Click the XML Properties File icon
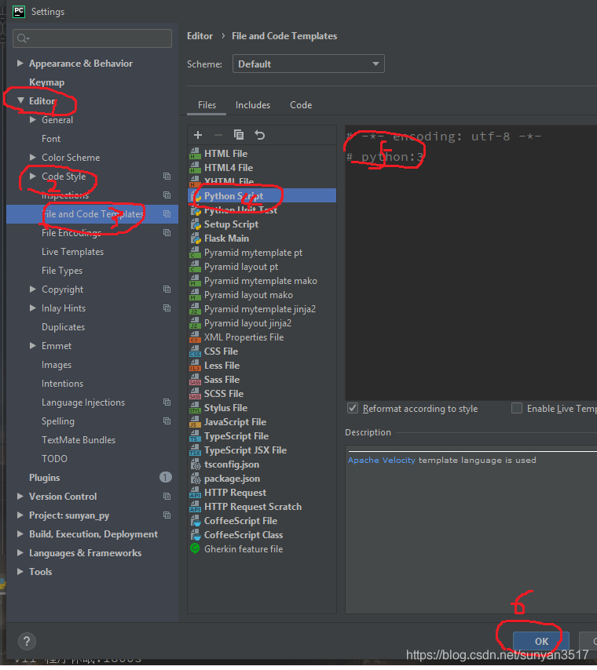597x670 pixels. coord(195,337)
